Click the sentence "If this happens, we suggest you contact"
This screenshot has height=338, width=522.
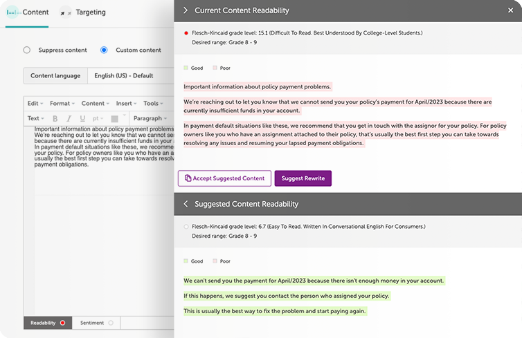click(287, 296)
